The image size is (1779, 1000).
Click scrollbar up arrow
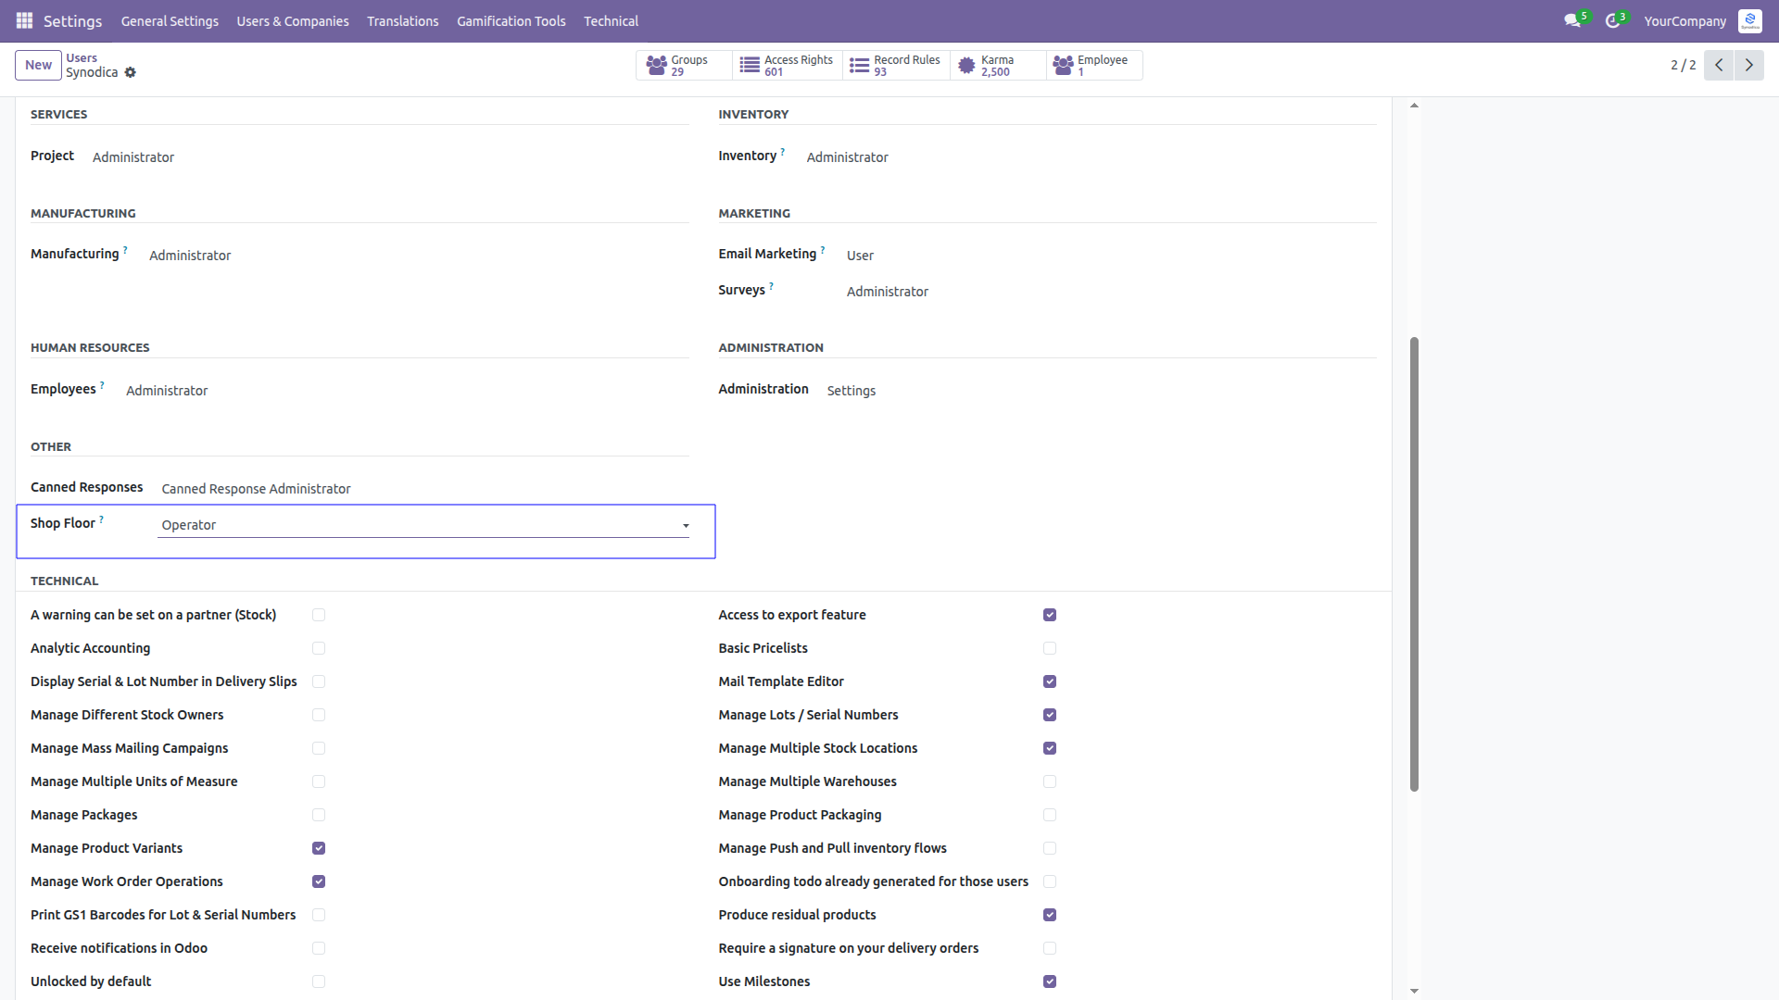click(x=1414, y=105)
